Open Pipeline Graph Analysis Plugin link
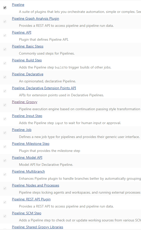Image resolution: width=141 pixels, height=230 pixels. 35,19
